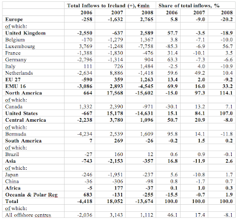Click the 'Luxembourg' row label
Screen dimensions: 237x219
(20, 46)
